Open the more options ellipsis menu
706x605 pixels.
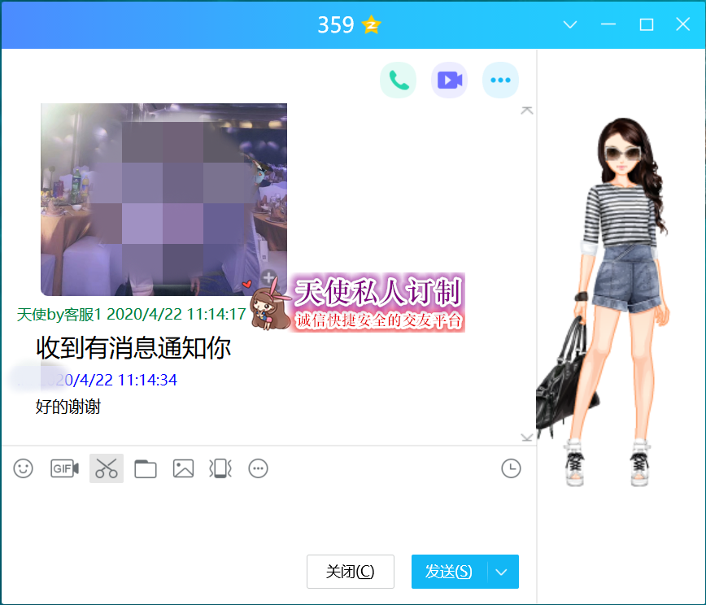click(500, 80)
